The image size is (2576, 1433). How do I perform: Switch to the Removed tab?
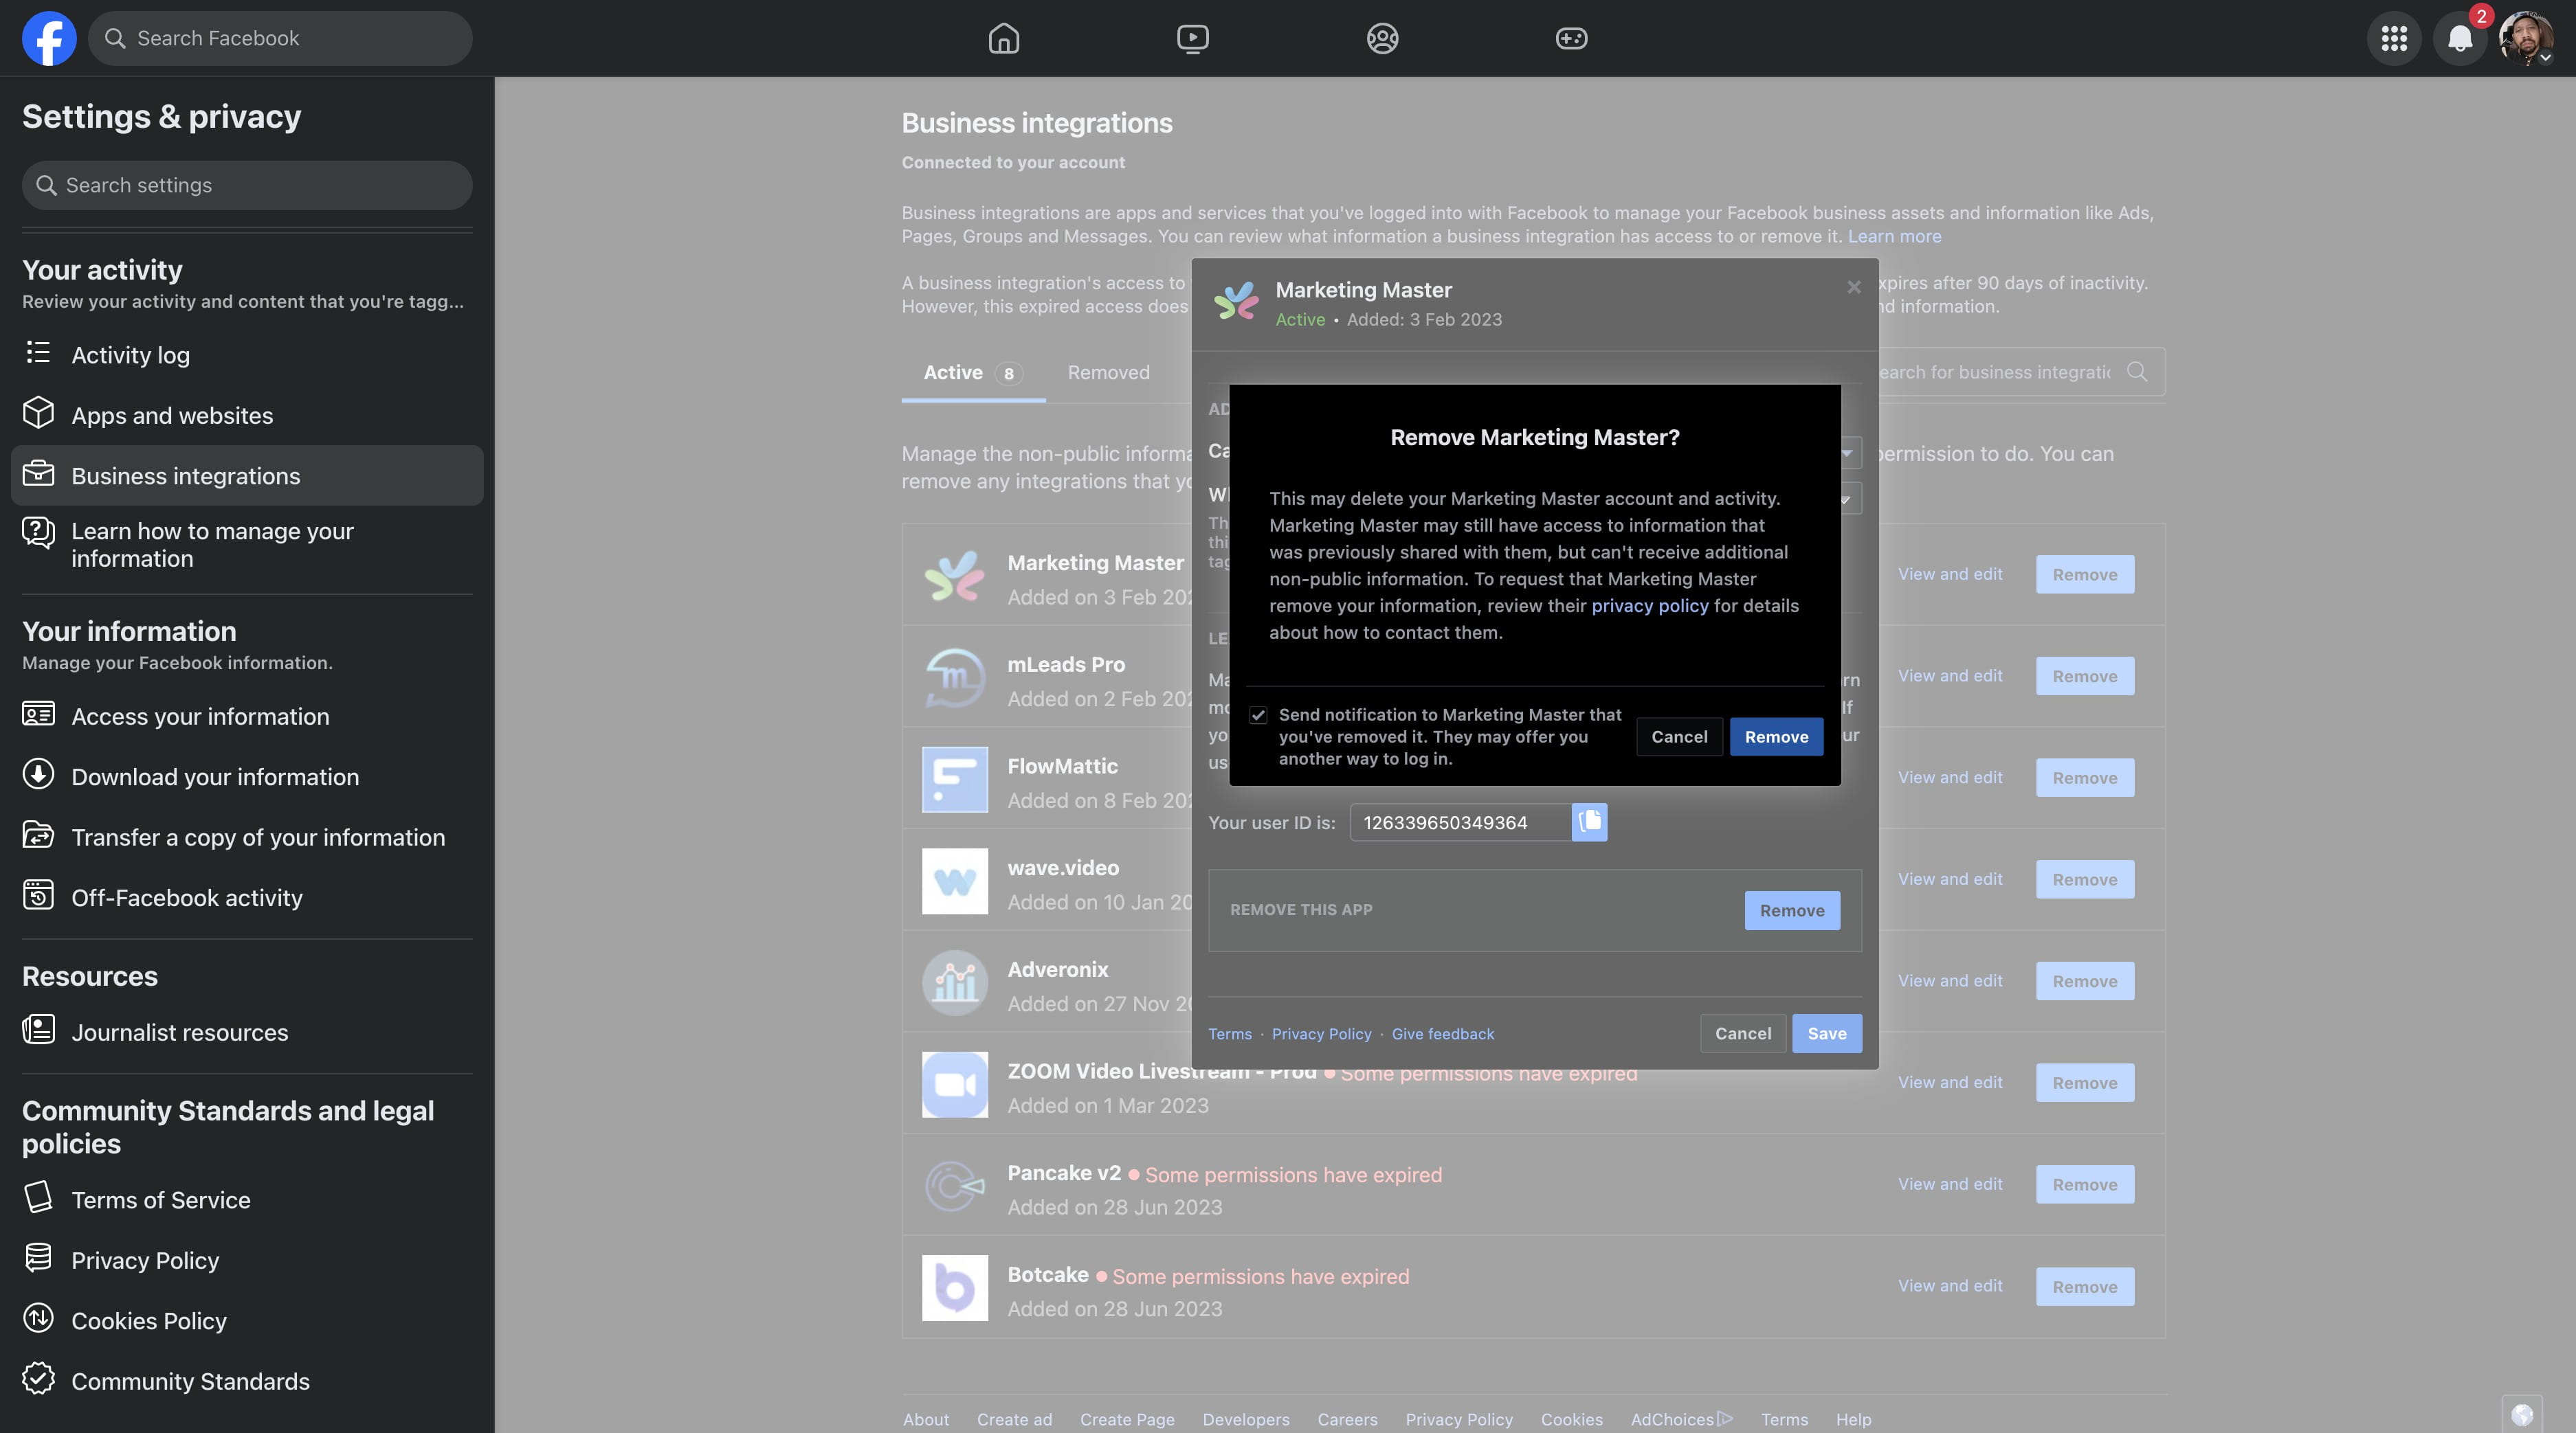(x=1108, y=373)
